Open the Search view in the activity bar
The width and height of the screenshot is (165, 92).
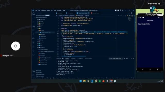(34, 18)
